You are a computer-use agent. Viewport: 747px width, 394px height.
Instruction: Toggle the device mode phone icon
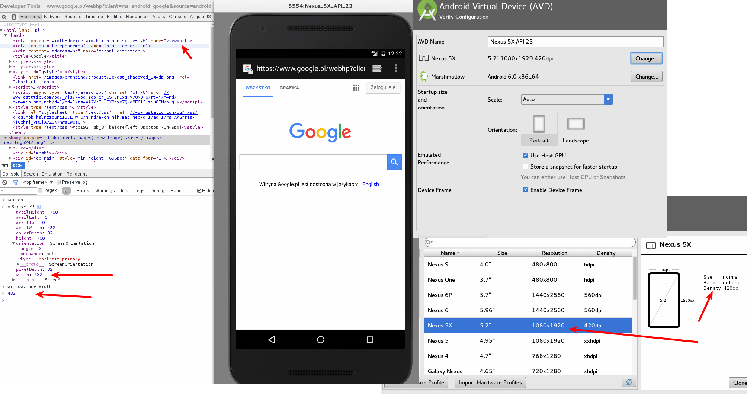coord(14,17)
